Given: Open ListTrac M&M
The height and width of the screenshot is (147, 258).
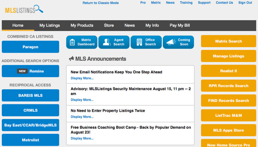Looking at the screenshot, I should 229,115.
